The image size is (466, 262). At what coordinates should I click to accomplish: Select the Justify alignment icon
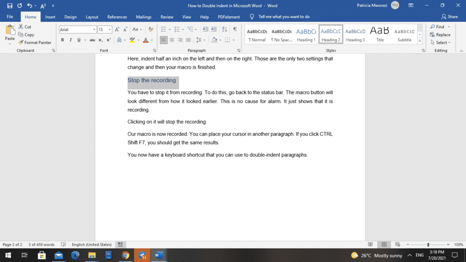(x=188, y=40)
